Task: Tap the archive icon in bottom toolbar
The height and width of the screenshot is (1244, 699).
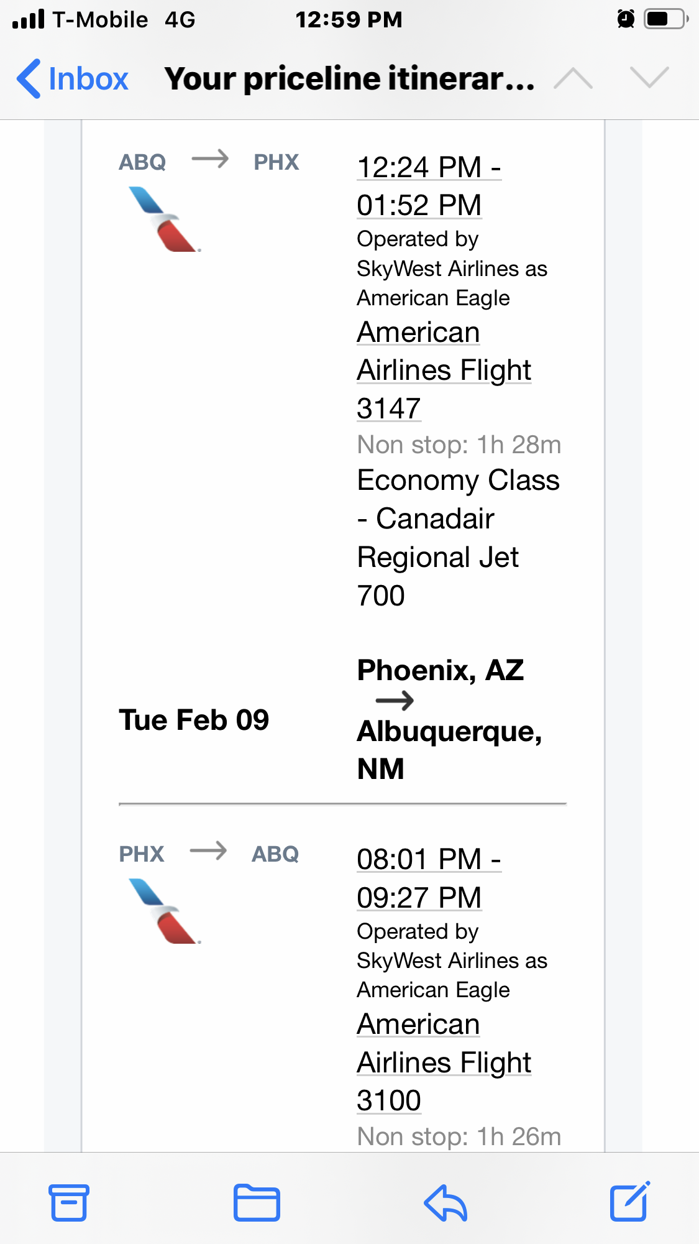Action: (x=69, y=1203)
